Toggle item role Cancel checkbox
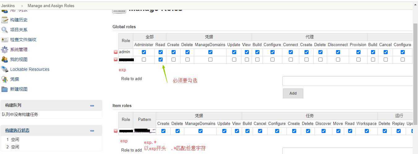418x154 pixels. tap(260, 131)
